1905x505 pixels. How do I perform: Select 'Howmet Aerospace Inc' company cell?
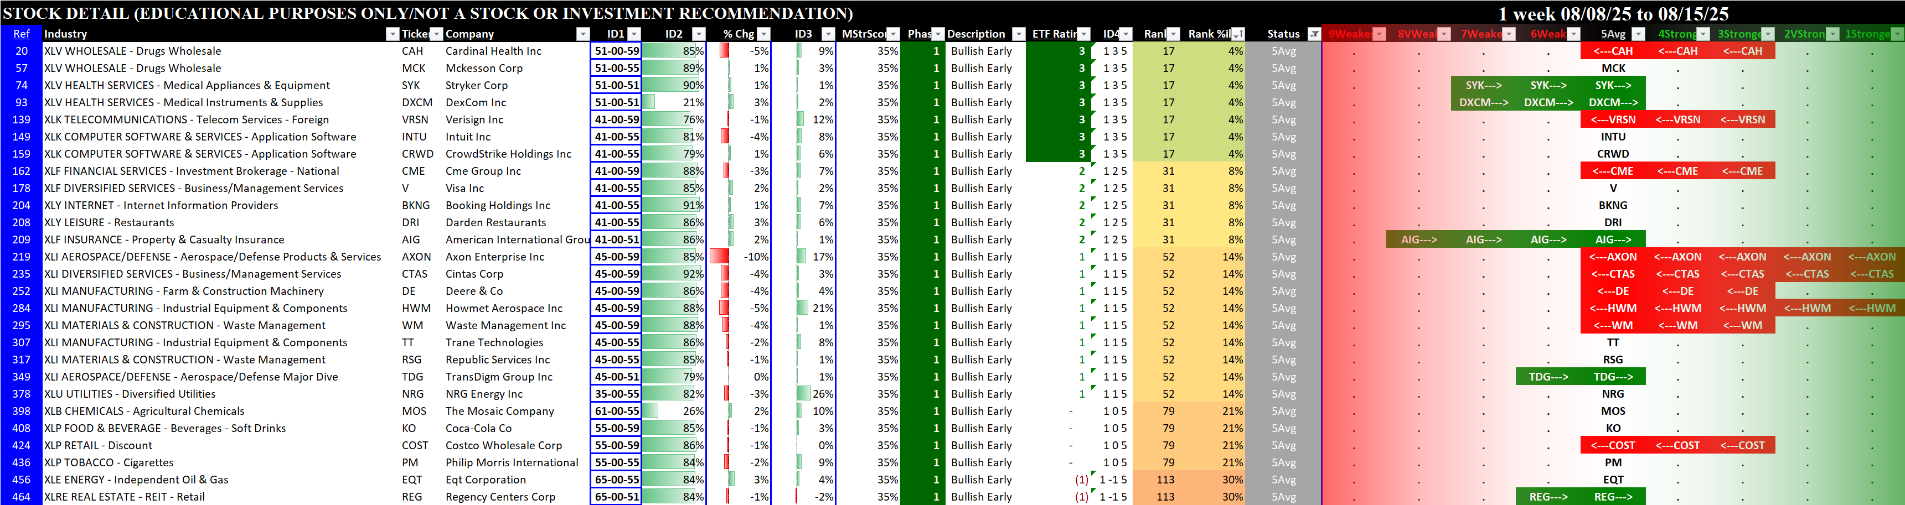click(x=504, y=308)
